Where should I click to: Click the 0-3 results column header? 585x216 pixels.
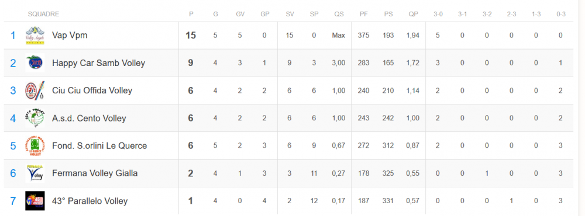point(561,14)
